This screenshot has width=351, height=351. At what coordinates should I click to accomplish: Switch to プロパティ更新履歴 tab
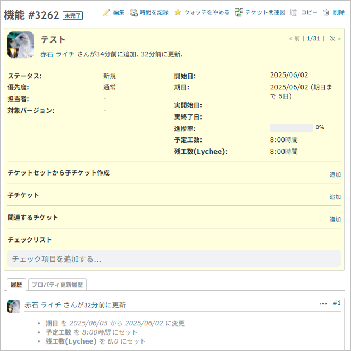tap(57, 285)
